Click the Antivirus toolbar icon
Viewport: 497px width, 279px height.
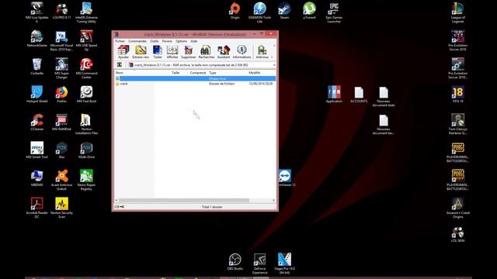click(262, 52)
